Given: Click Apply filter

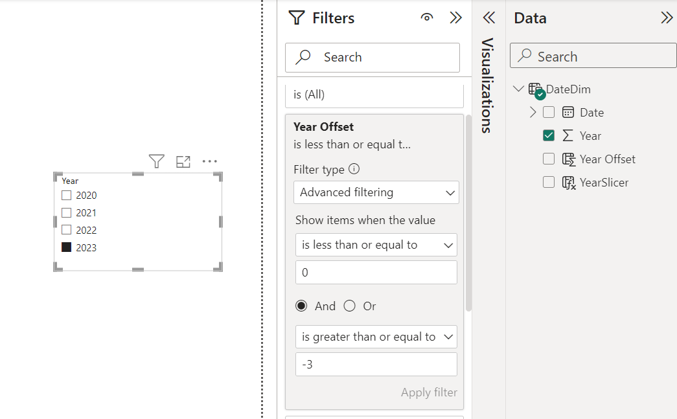Looking at the screenshot, I should click(x=429, y=392).
